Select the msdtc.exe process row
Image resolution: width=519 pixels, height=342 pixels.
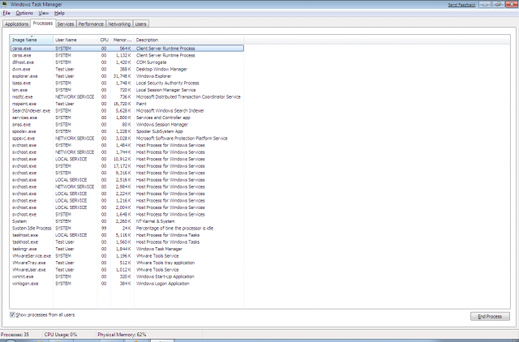[x=127, y=97]
